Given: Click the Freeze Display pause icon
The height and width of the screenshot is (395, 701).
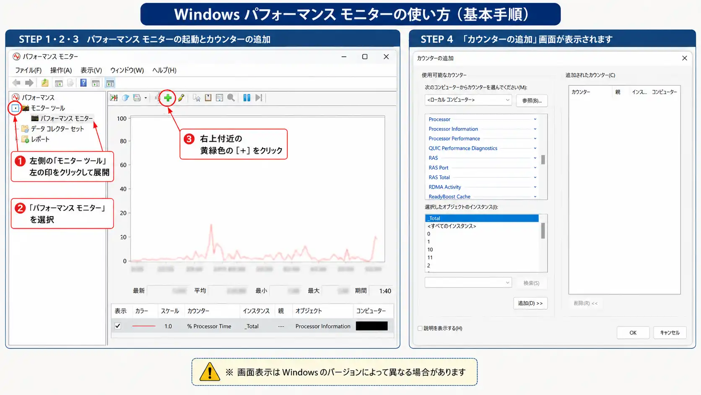Looking at the screenshot, I should [247, 98].
